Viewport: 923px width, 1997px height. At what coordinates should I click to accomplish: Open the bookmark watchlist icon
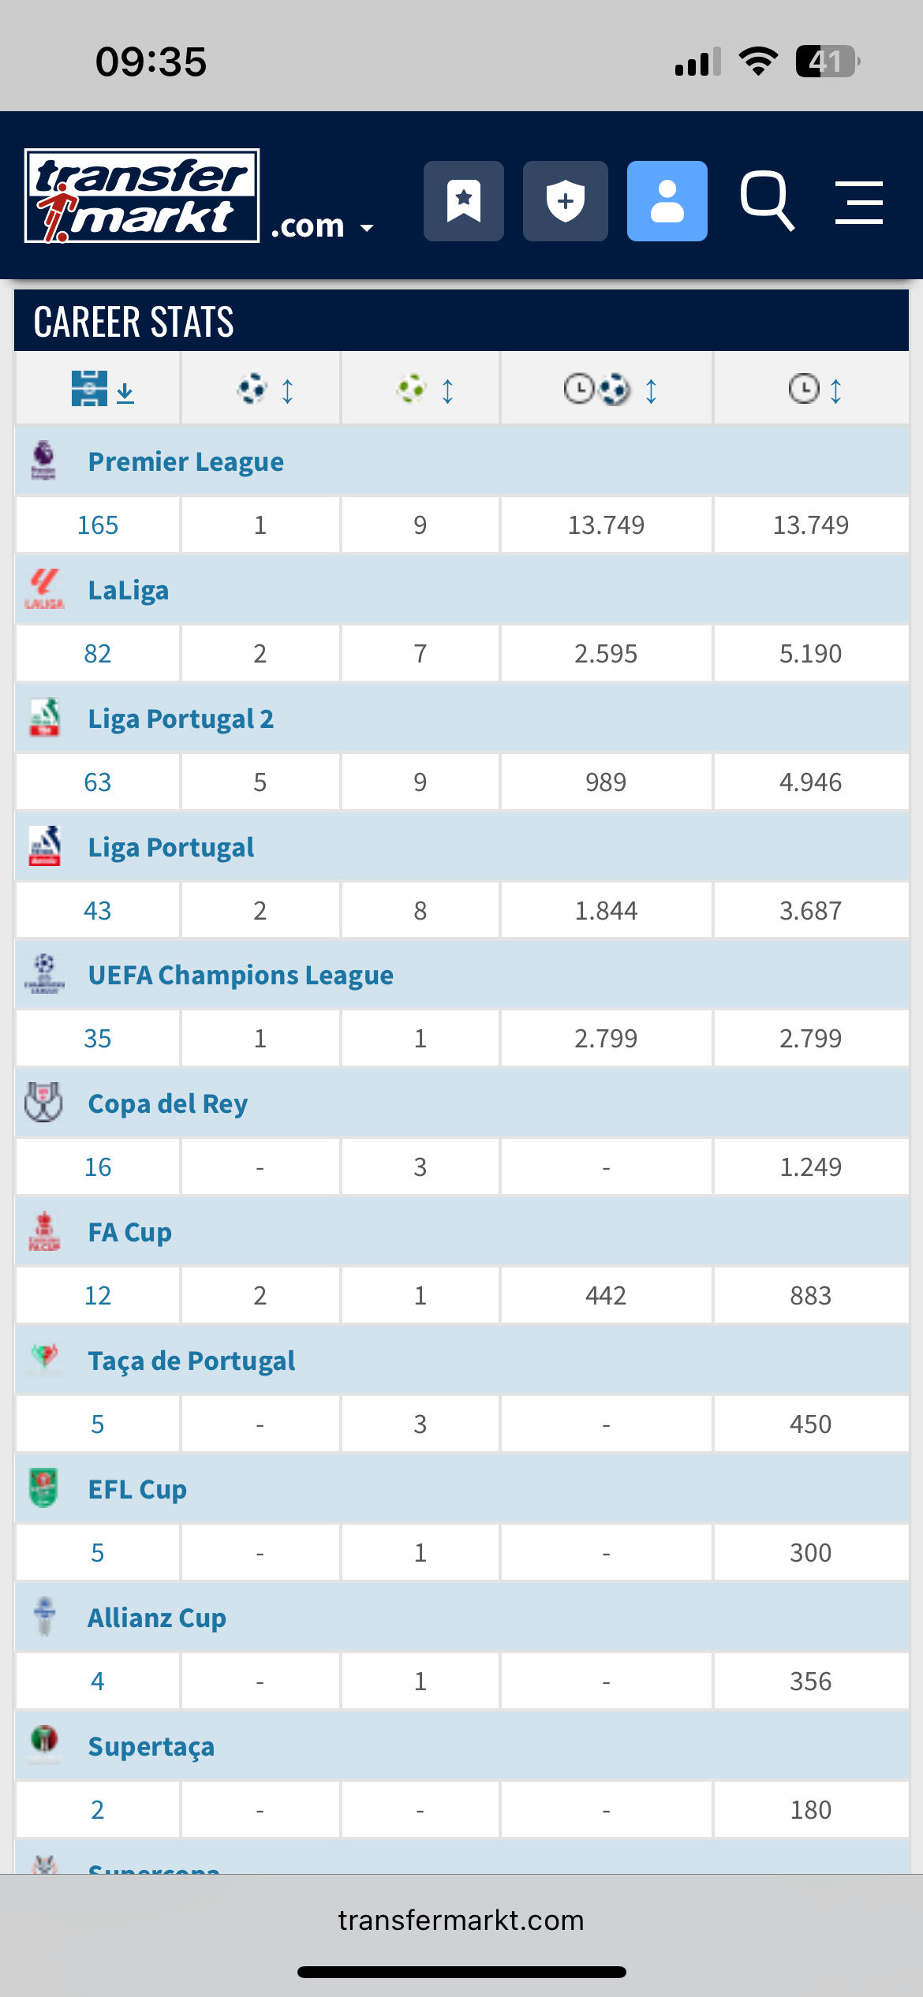pyautogui.click(x=463, y=201)
